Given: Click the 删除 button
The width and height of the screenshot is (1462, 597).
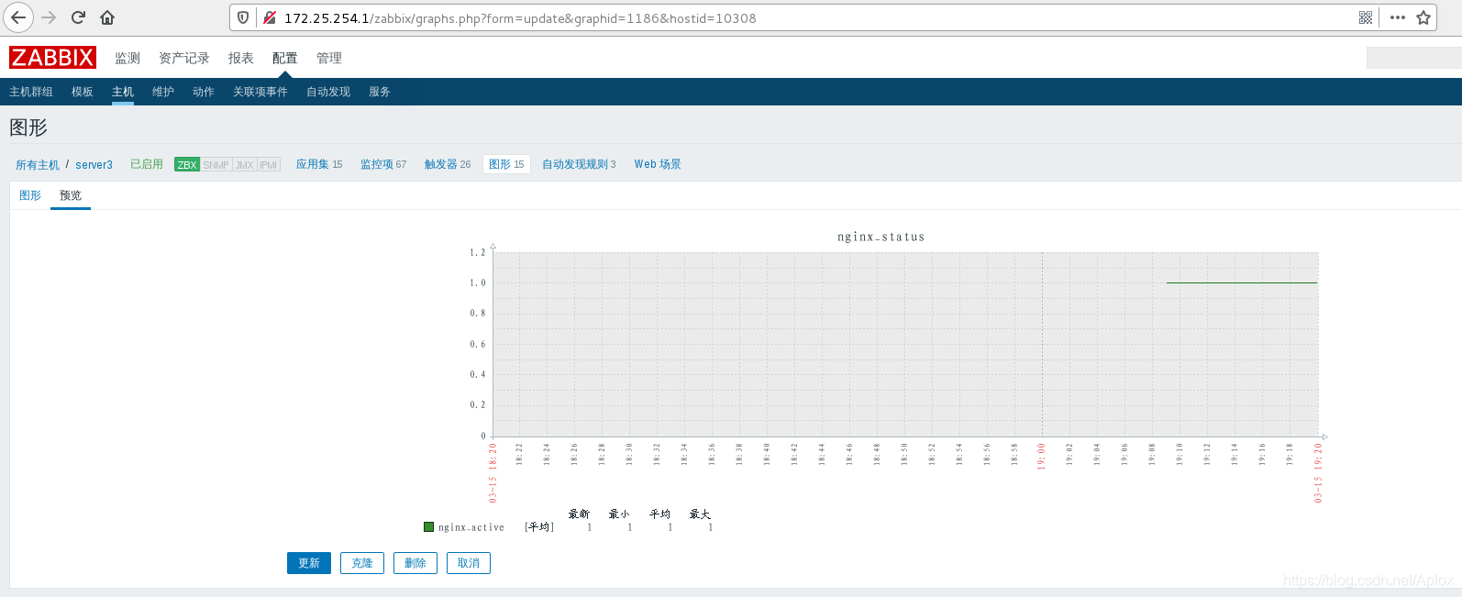Looking at the screenshot, I should [415, 563].
